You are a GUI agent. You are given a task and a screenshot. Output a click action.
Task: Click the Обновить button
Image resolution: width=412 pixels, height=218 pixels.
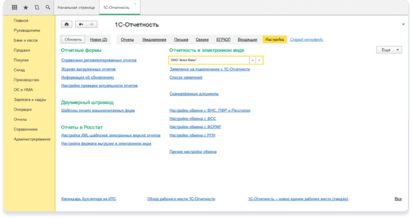[x=73, y=39]
